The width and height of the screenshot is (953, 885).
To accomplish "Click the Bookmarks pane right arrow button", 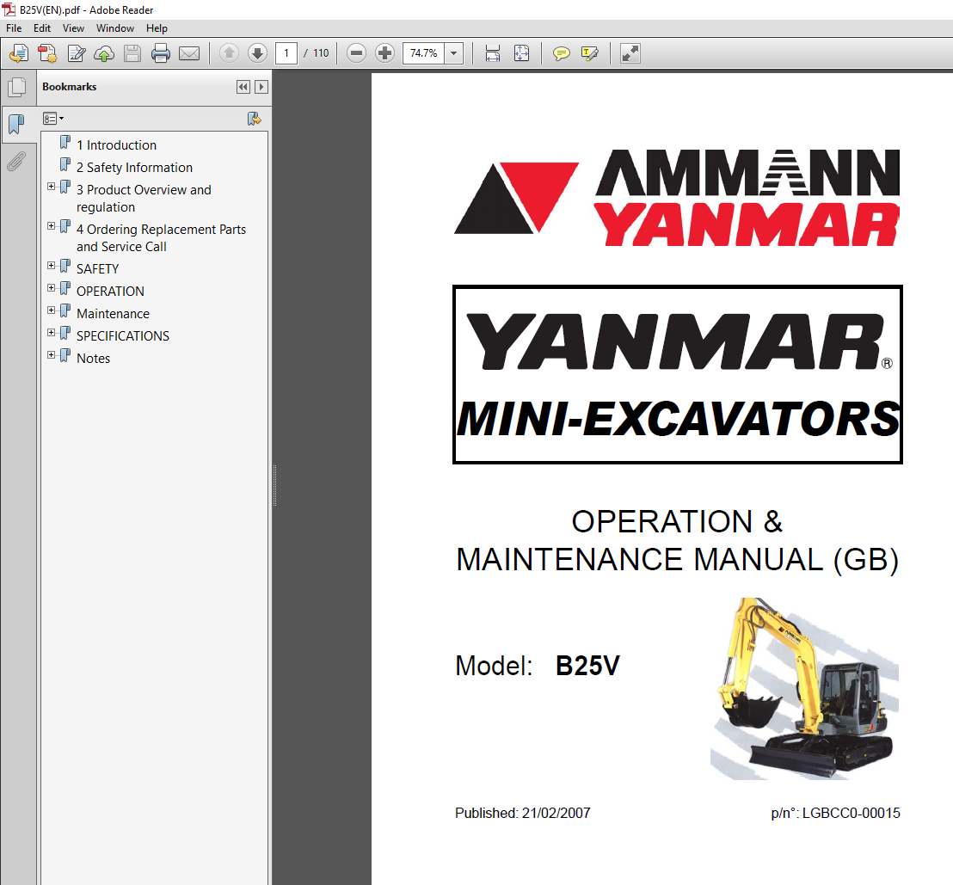I will click(261, 87).
